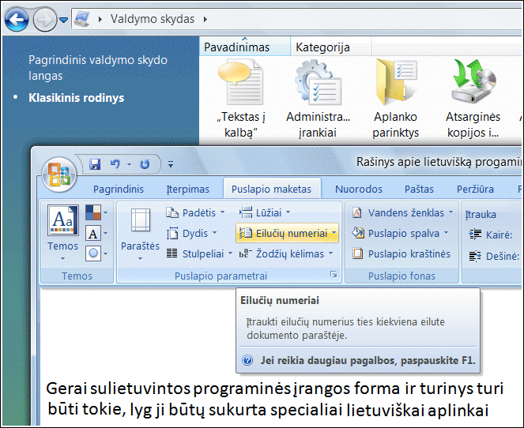Switch to the 'Pagrindinis' ribbon tab
Image resolution: width=524 pixels, height=428 pixels.
(119, 189)
